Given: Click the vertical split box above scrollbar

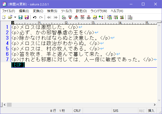Looking at the screenshot, I should point(159,22).
